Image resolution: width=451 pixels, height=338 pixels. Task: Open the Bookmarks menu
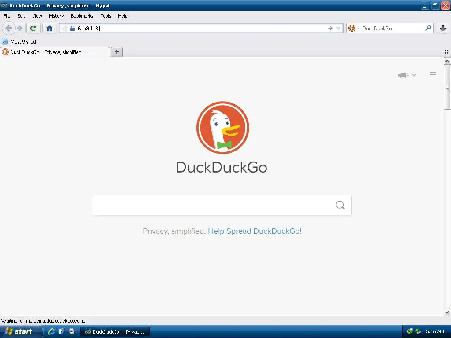(x=82, y=16)
